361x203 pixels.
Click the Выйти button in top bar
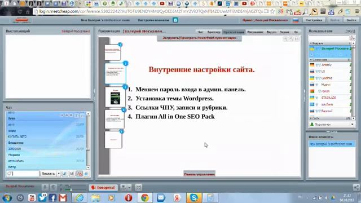[x=351, y=20]
